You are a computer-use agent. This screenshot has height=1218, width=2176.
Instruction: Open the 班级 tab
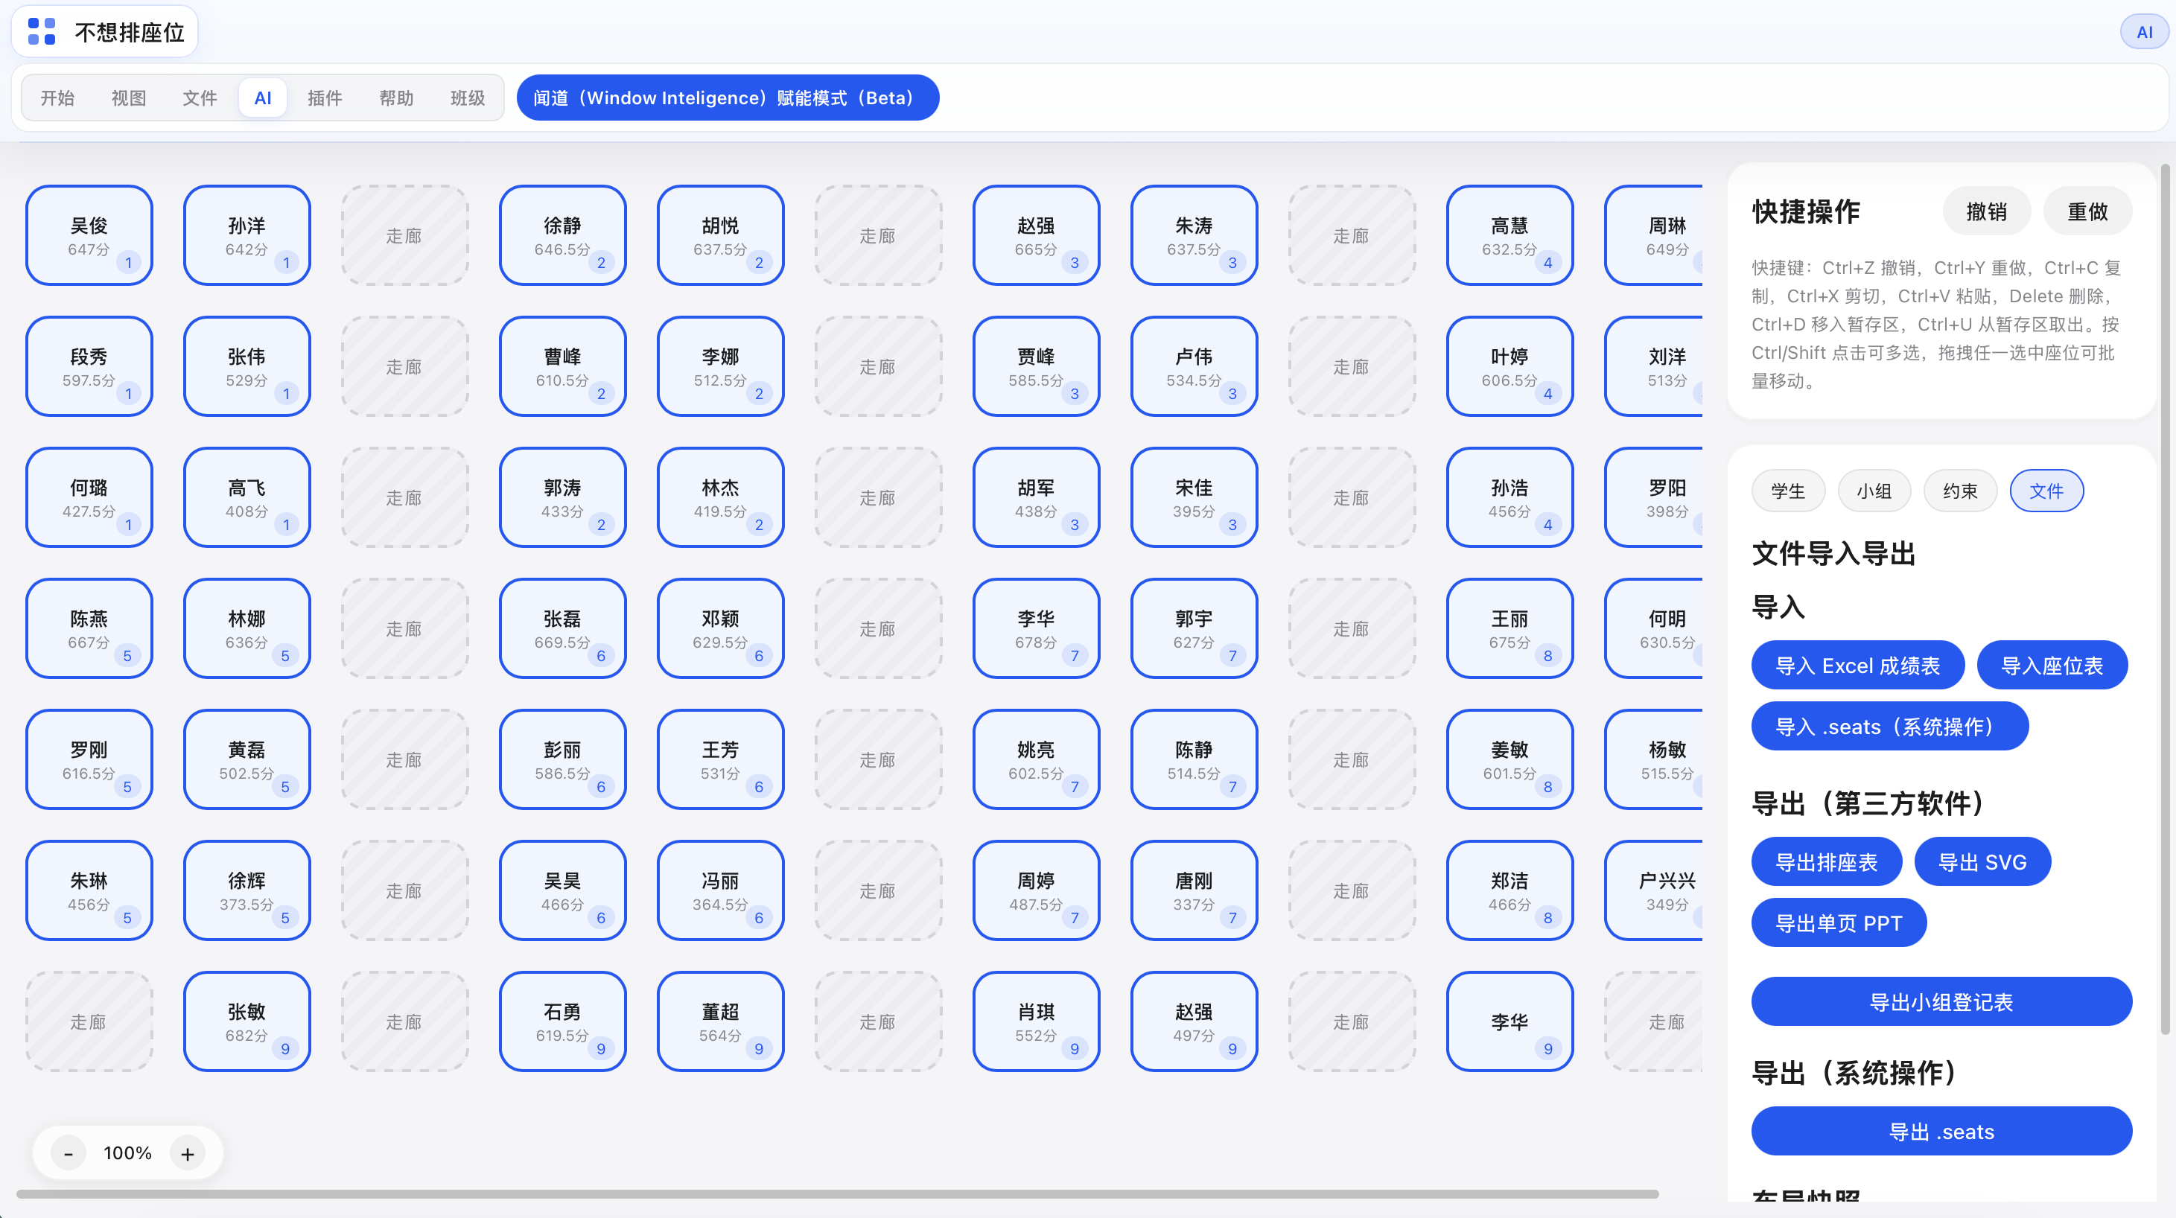467,98
